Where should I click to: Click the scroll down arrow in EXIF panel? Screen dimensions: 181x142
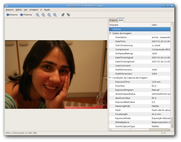(x=172, y=127)
